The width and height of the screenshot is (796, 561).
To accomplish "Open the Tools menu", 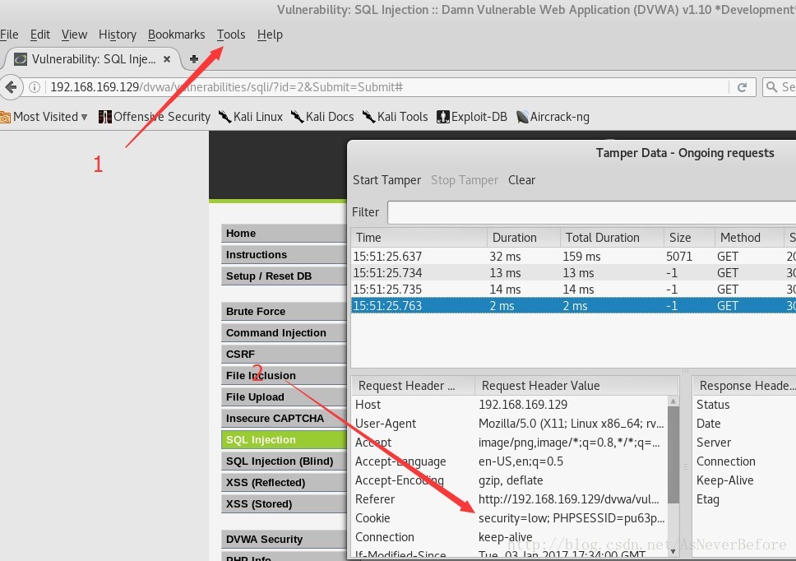I will coord(231,35).
